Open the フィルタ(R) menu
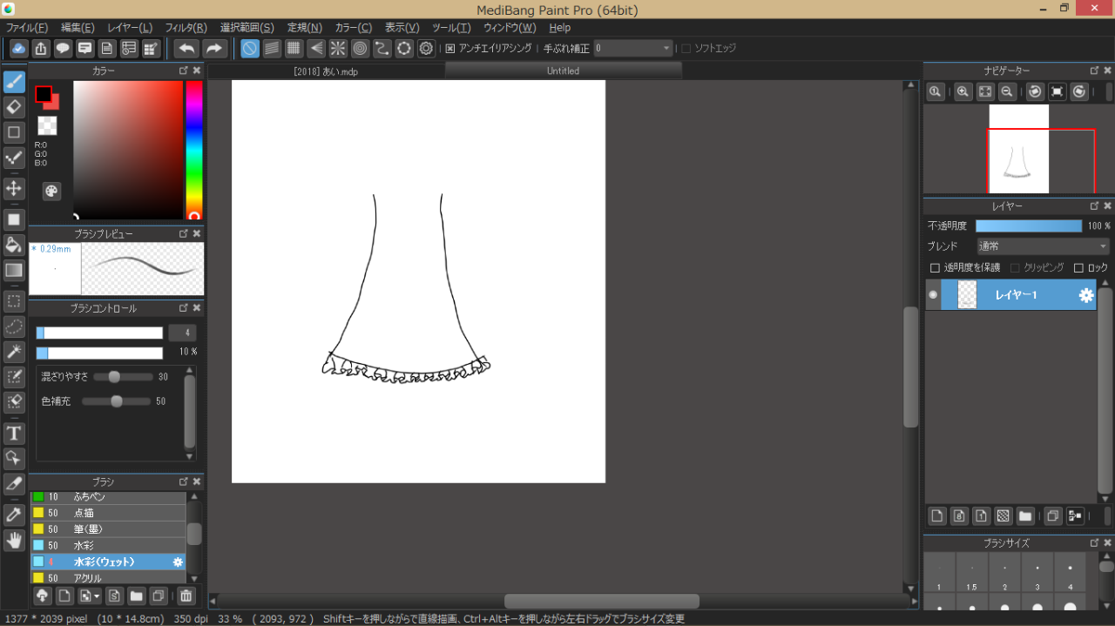 186,28
